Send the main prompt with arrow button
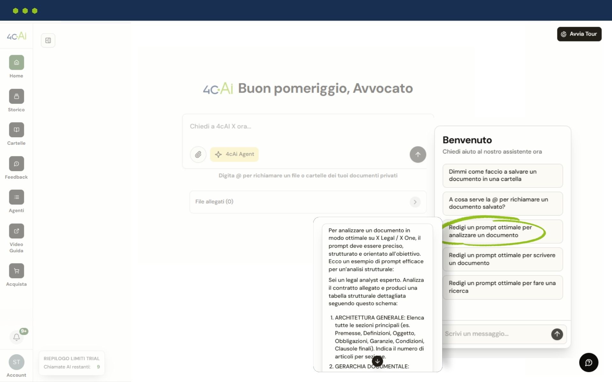612x382 pixels. [x=418, y=154]
